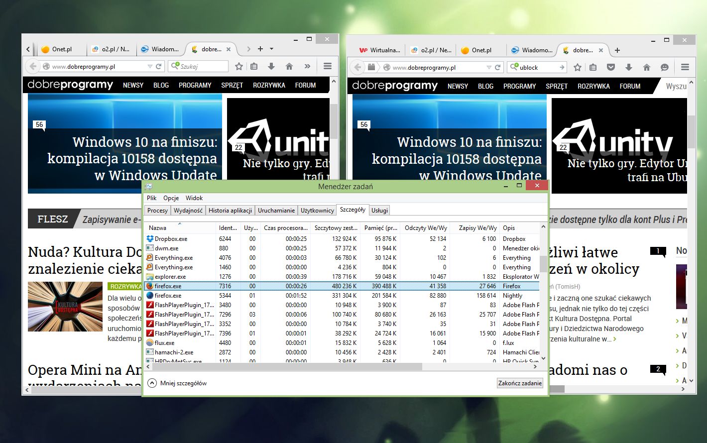Close dobre... tab in left Firefox window
The height and width of the screenshot is (443, 707).
coord(229,49)
